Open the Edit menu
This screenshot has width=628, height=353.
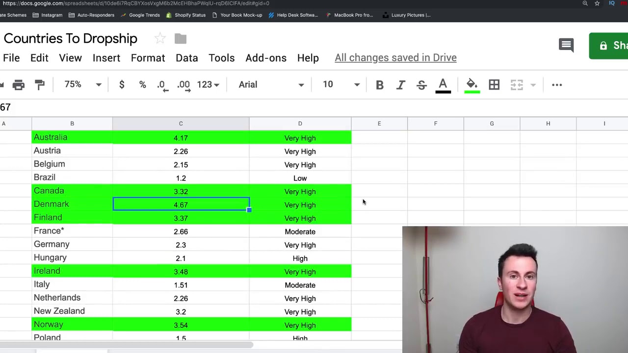pyautogui.click(x=39, y=58)
